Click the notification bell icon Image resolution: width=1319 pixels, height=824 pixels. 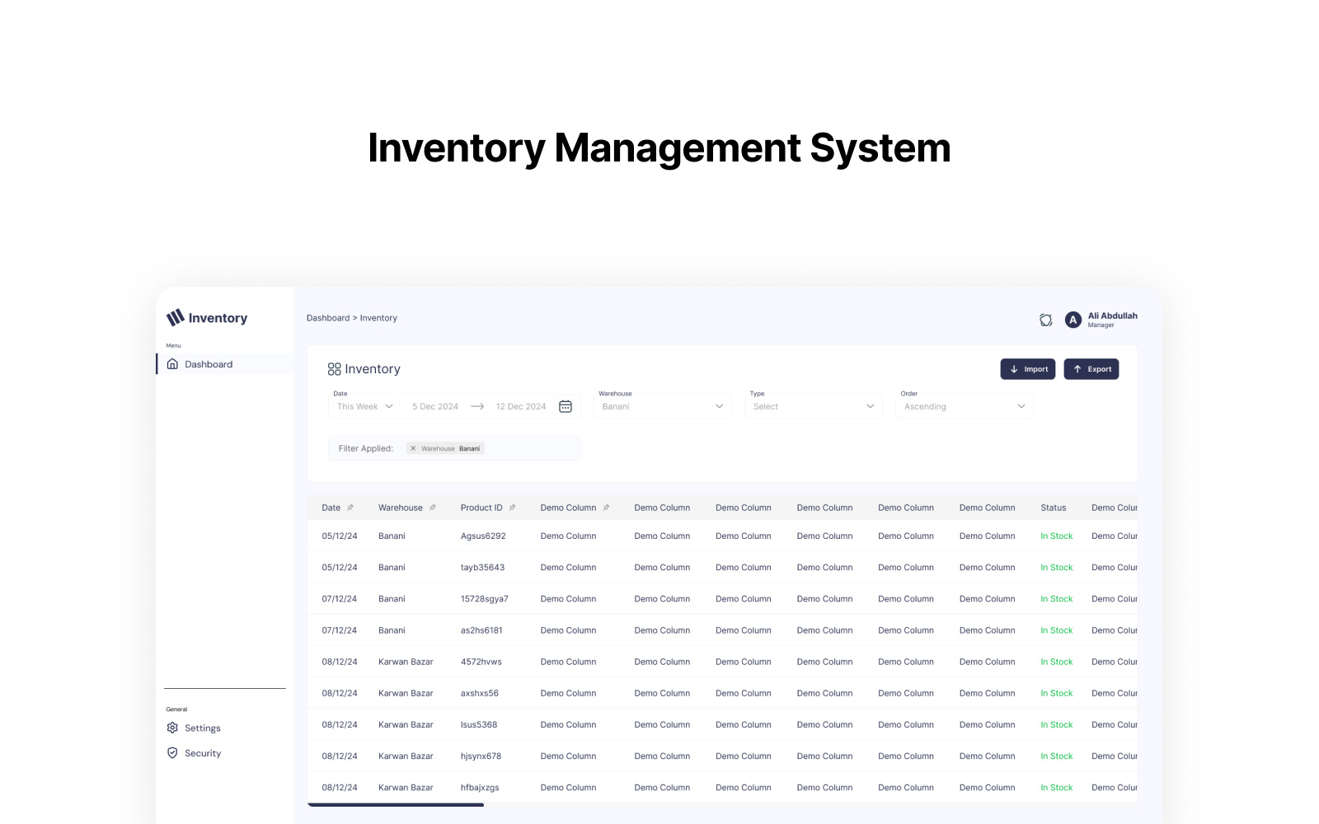coord(1044,320)
